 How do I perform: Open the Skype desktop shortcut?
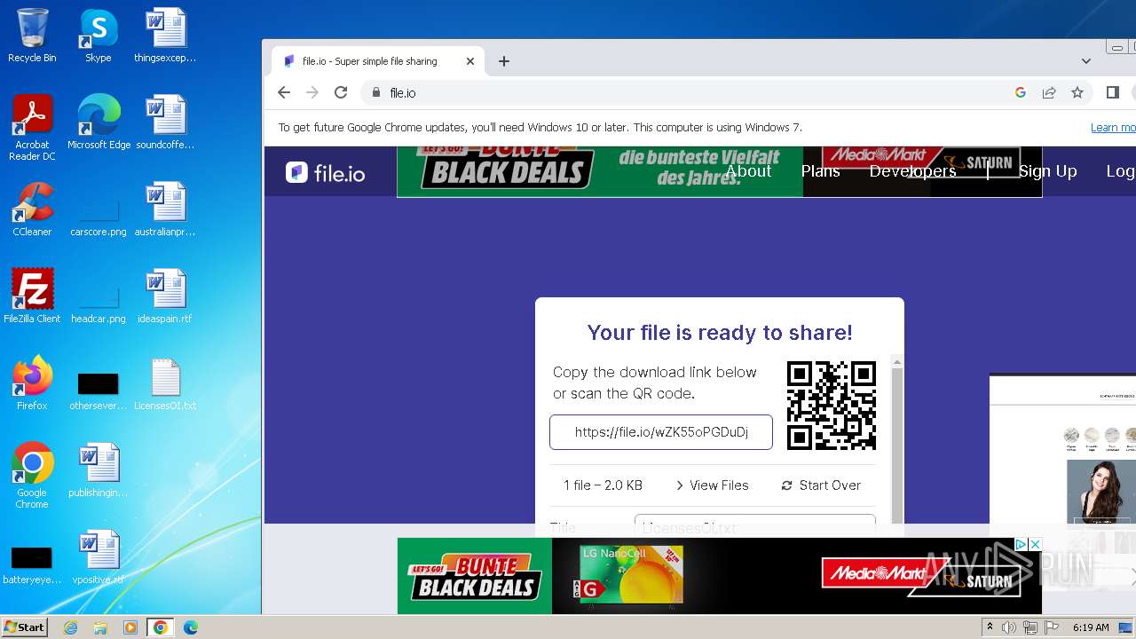98,35
